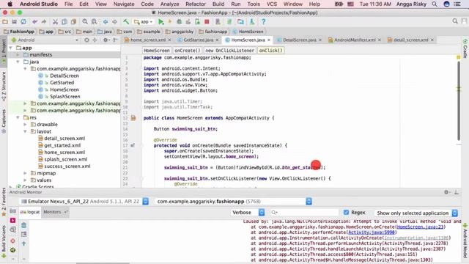Click the Find magnifier icon
The height and width of the screenshot is (264, 469).
(85, 21)
